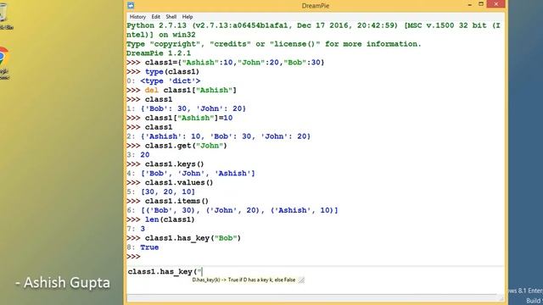This screenshot has width=543, height=305.
Task: Click the output [30, 20, 10]
Action: tap(168, 191)
